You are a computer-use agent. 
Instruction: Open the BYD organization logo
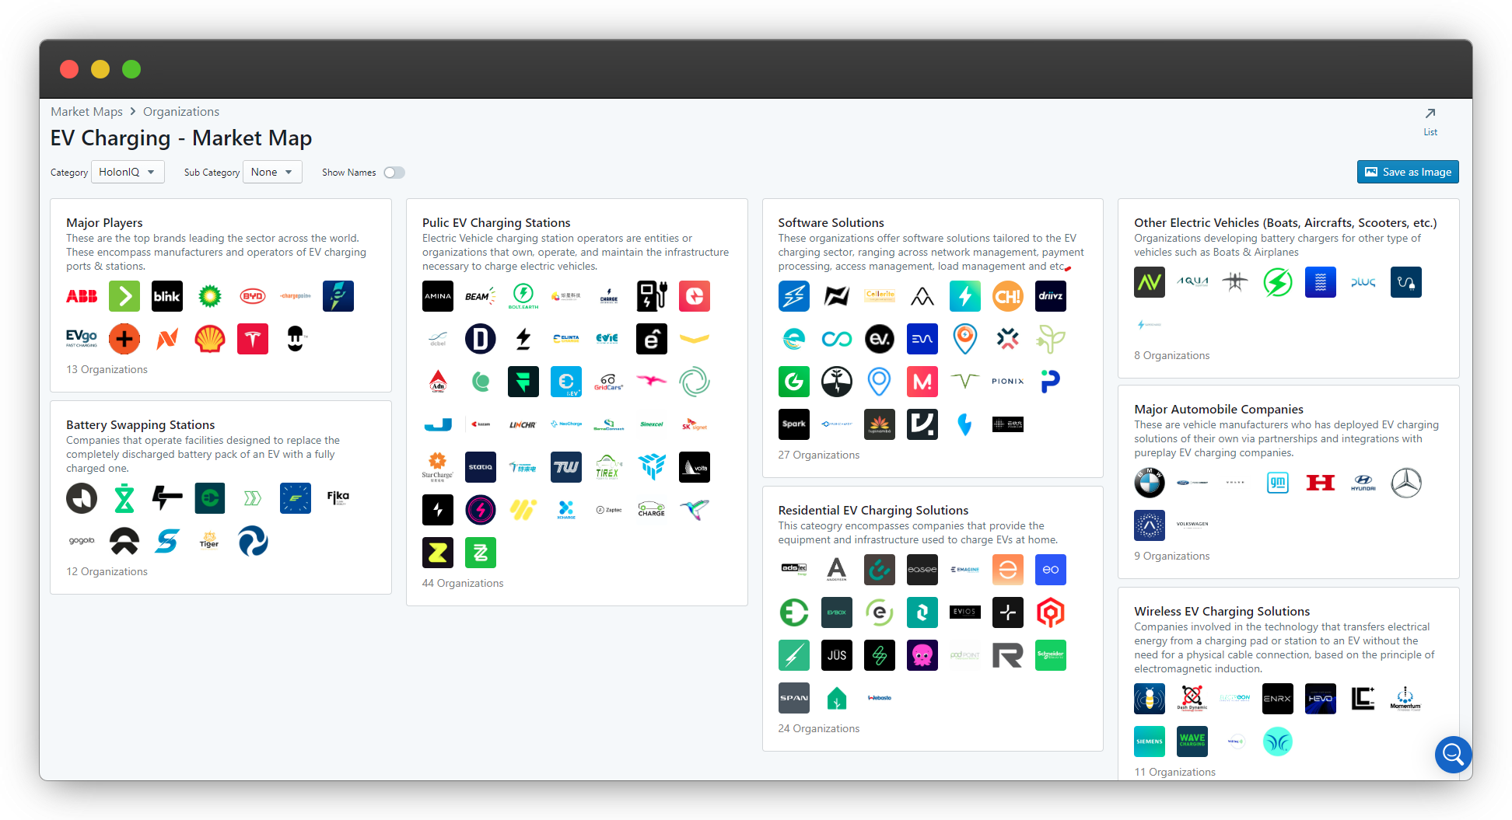pos(253,296)
